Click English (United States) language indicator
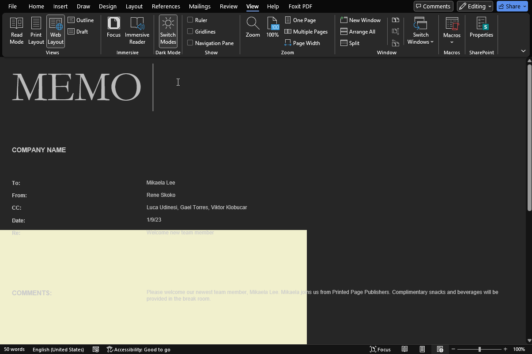This screenshot has height=354, width=532. [x=58, y=350]
